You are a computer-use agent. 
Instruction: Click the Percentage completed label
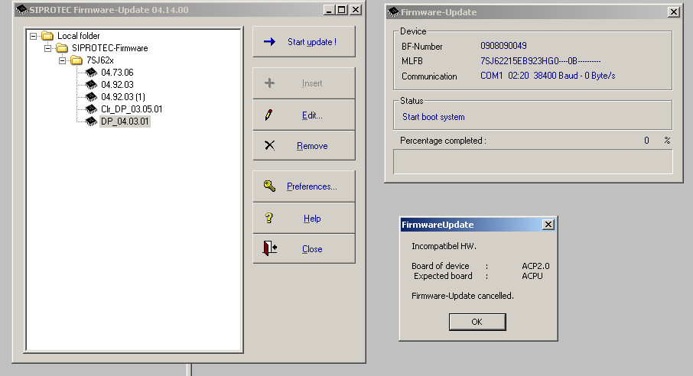tap(443, 141)
